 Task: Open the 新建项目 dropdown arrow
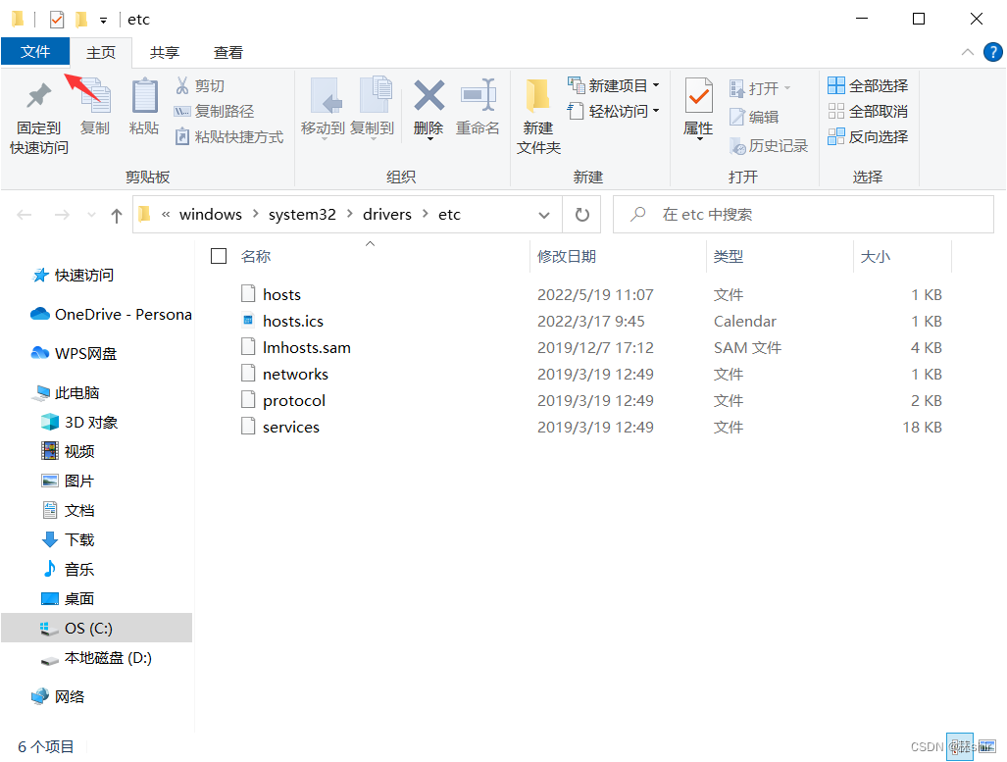655,85
